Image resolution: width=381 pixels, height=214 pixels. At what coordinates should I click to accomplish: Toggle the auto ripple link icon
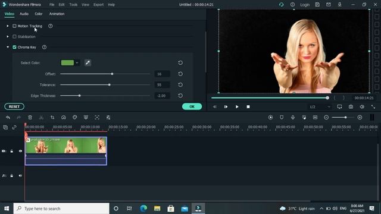14,127
